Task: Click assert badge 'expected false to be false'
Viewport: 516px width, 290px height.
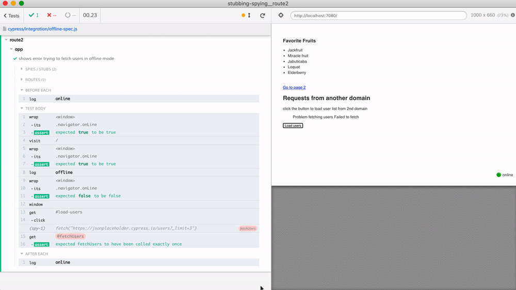Action: (x=41, y=196)
